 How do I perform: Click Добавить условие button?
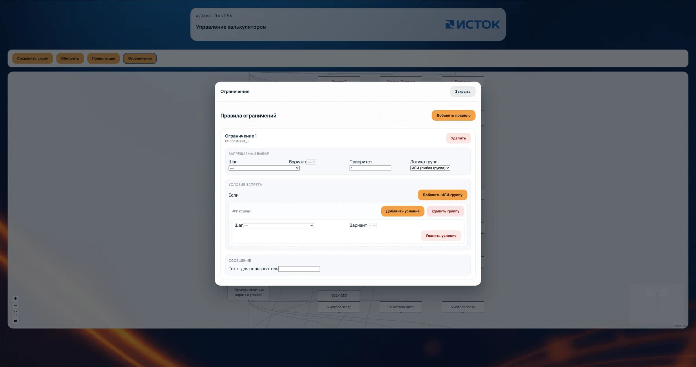point(403,211)
